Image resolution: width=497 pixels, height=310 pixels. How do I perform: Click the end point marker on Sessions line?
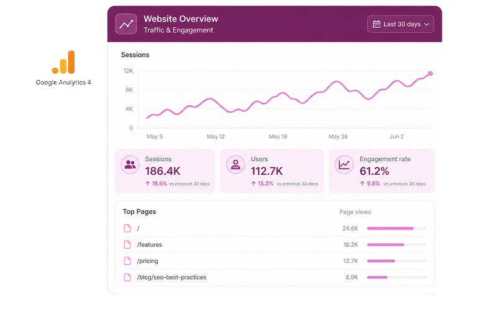(x=430, y=73)
